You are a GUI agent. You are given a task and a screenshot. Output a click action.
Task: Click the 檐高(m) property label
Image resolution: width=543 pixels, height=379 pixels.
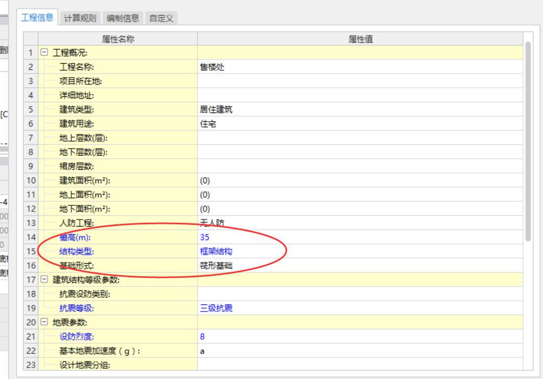click(75, 237)
